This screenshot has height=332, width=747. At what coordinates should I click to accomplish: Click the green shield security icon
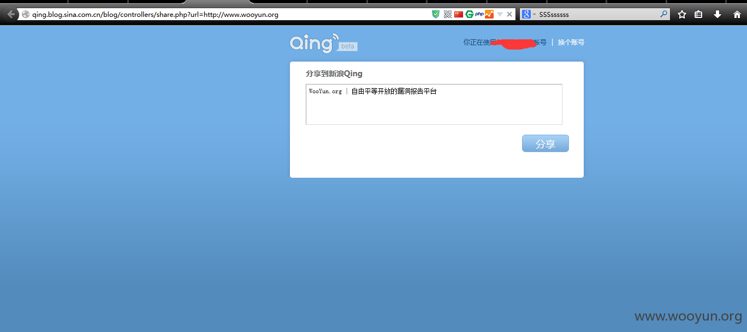pos(436,15)
